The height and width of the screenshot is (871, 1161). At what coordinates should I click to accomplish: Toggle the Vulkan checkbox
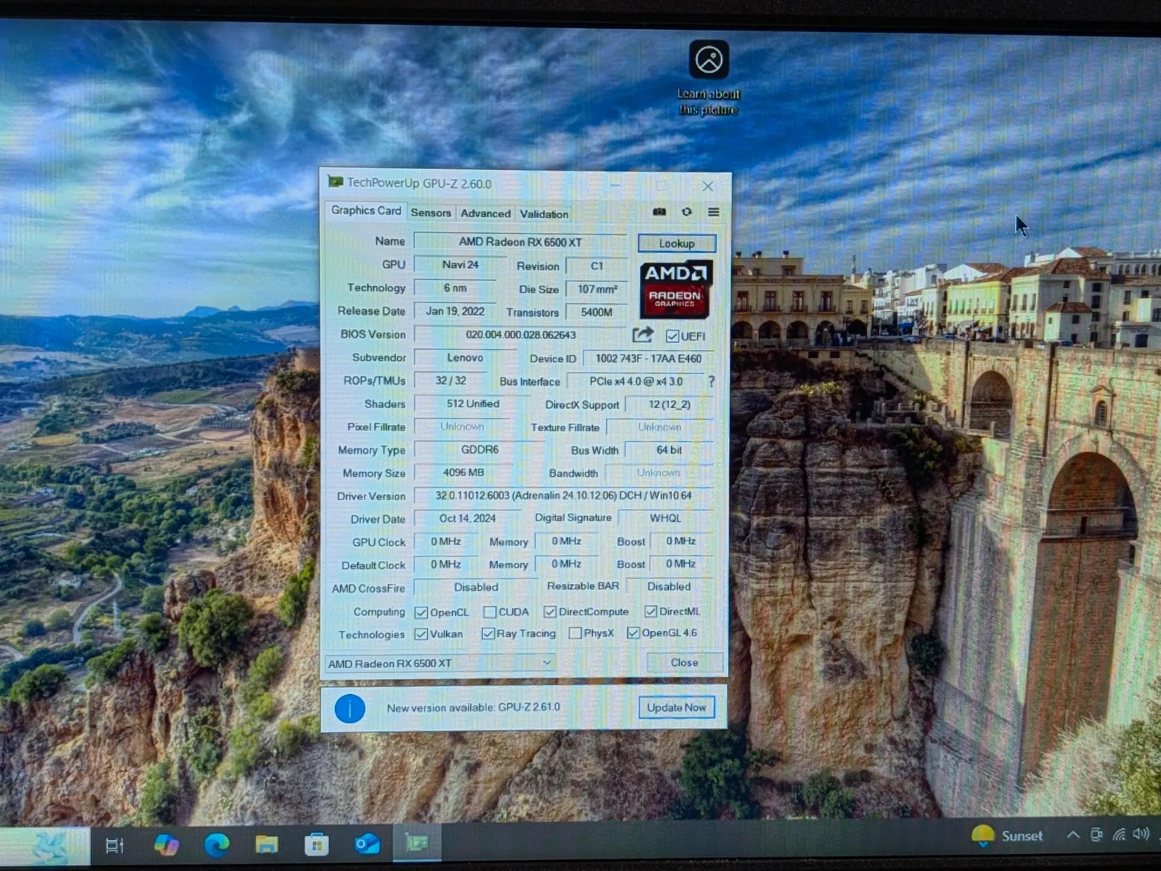(x=421, y=634)
